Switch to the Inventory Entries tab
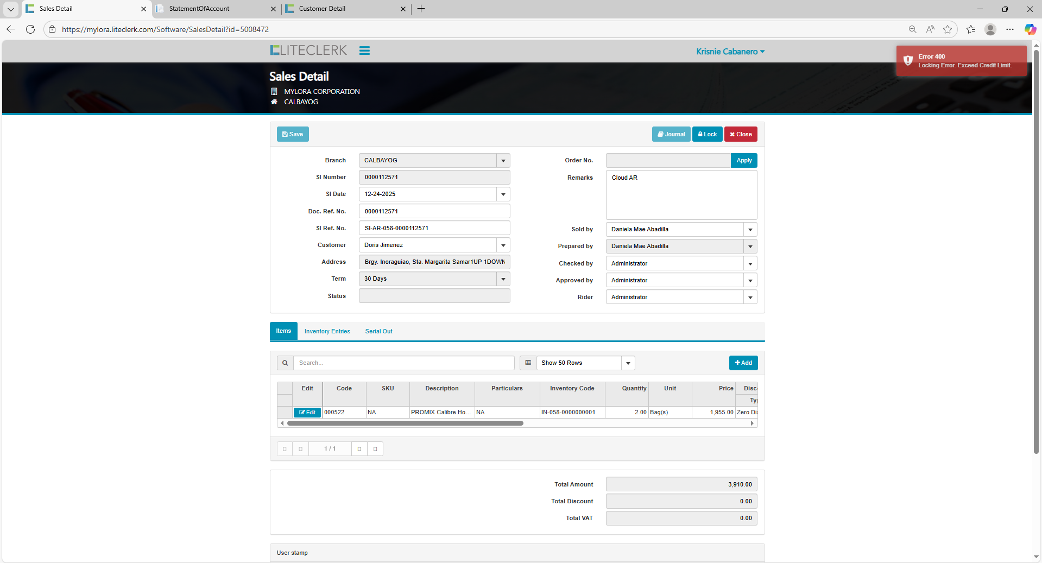Screen dimensions: 1042x563 tap(327, 331)
